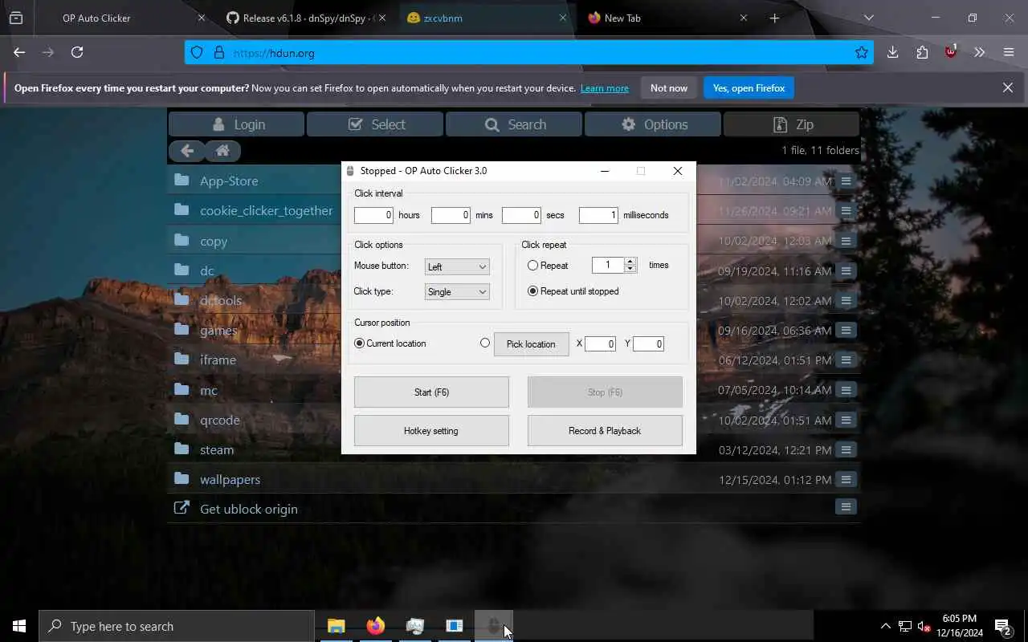The width and height of the screenshot is (1028, 642).
Task: Increase the repeat times with the up arrow
Action: click(630, 261)
